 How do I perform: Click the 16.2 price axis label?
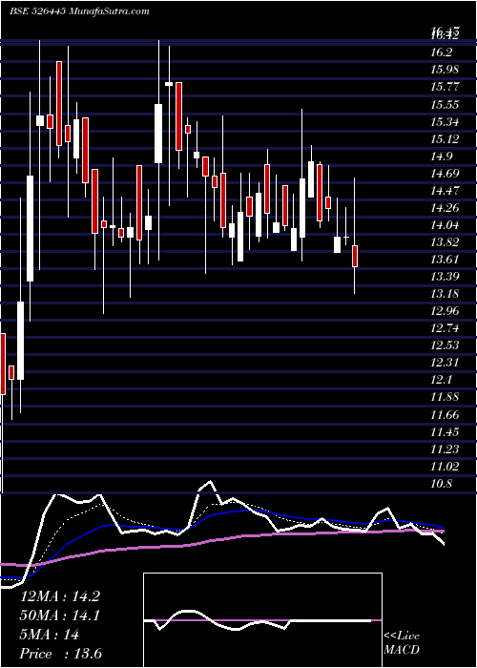441,52
